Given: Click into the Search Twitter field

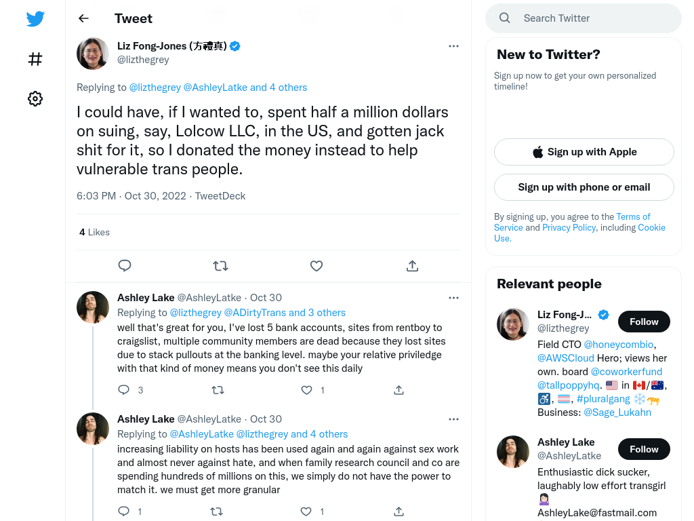Looking at the screenshot, I should (x=584, y=18).
